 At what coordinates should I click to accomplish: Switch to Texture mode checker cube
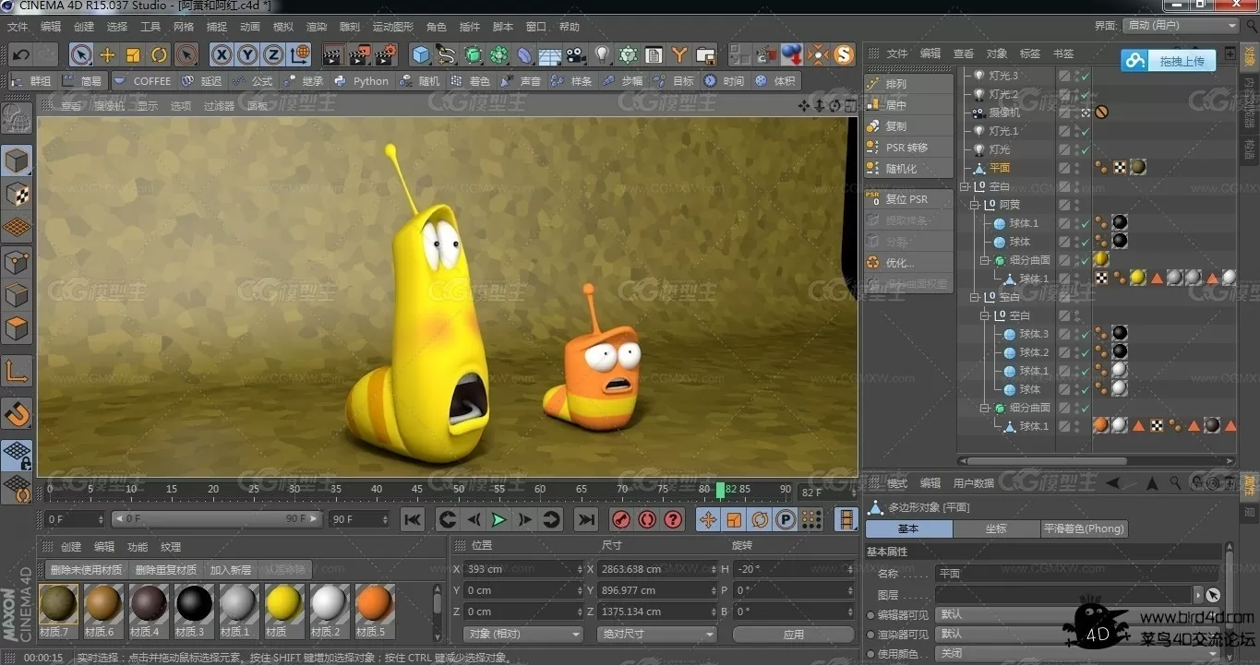point(17,195)
